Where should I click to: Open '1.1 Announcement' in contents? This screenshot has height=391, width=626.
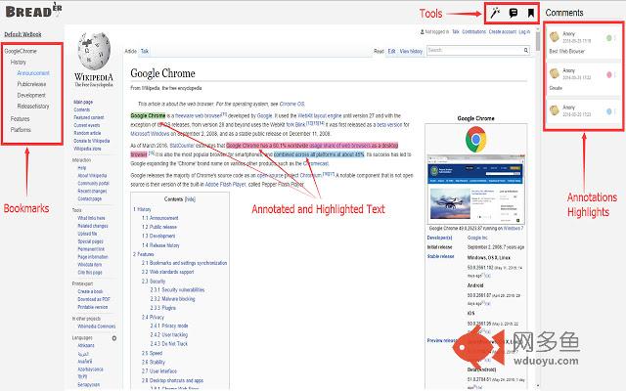160,218
